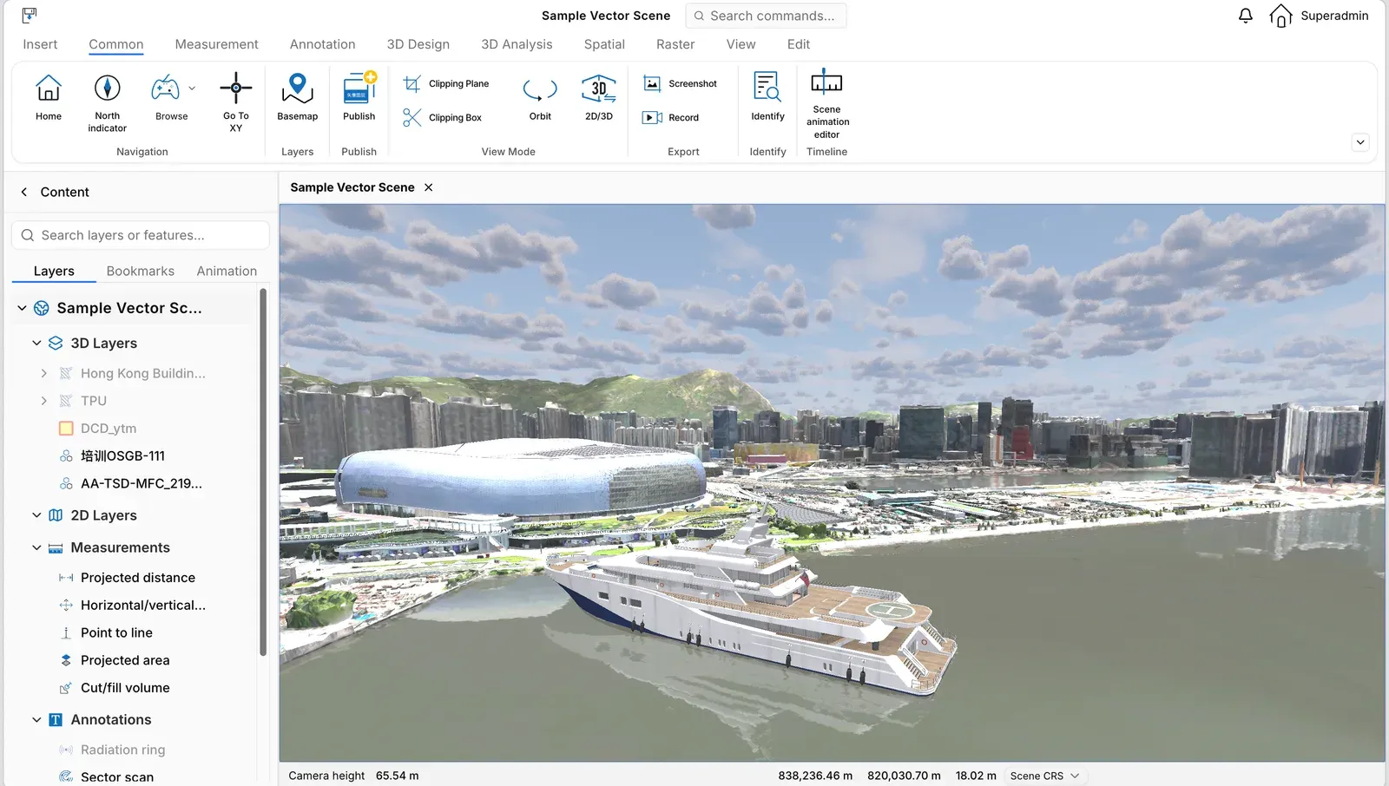
Task: Activate the Clipping Plane tool
Action: pyautogui.click(x=446, y=84)
